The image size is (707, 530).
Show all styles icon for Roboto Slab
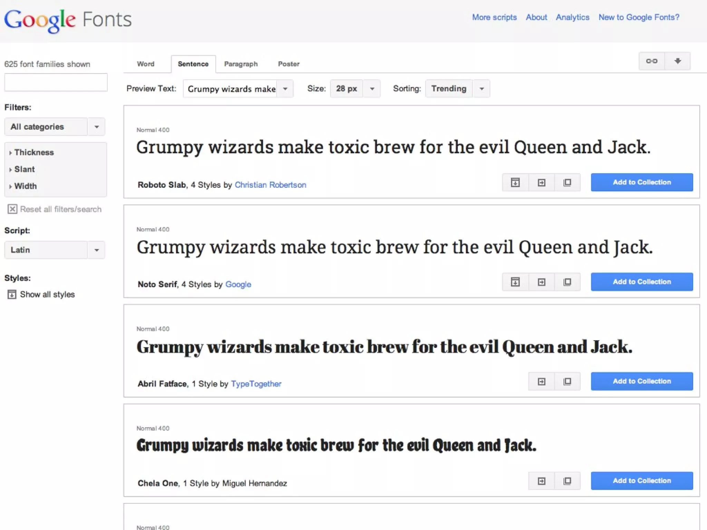515,182
